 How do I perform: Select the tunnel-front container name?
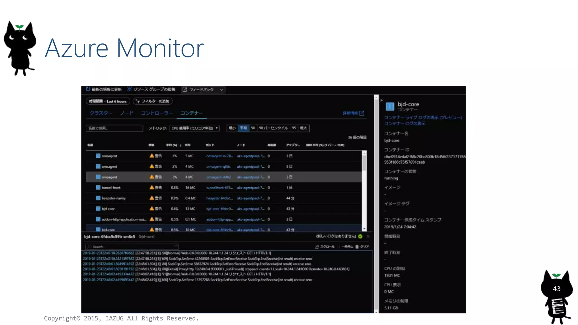point(111,188)
